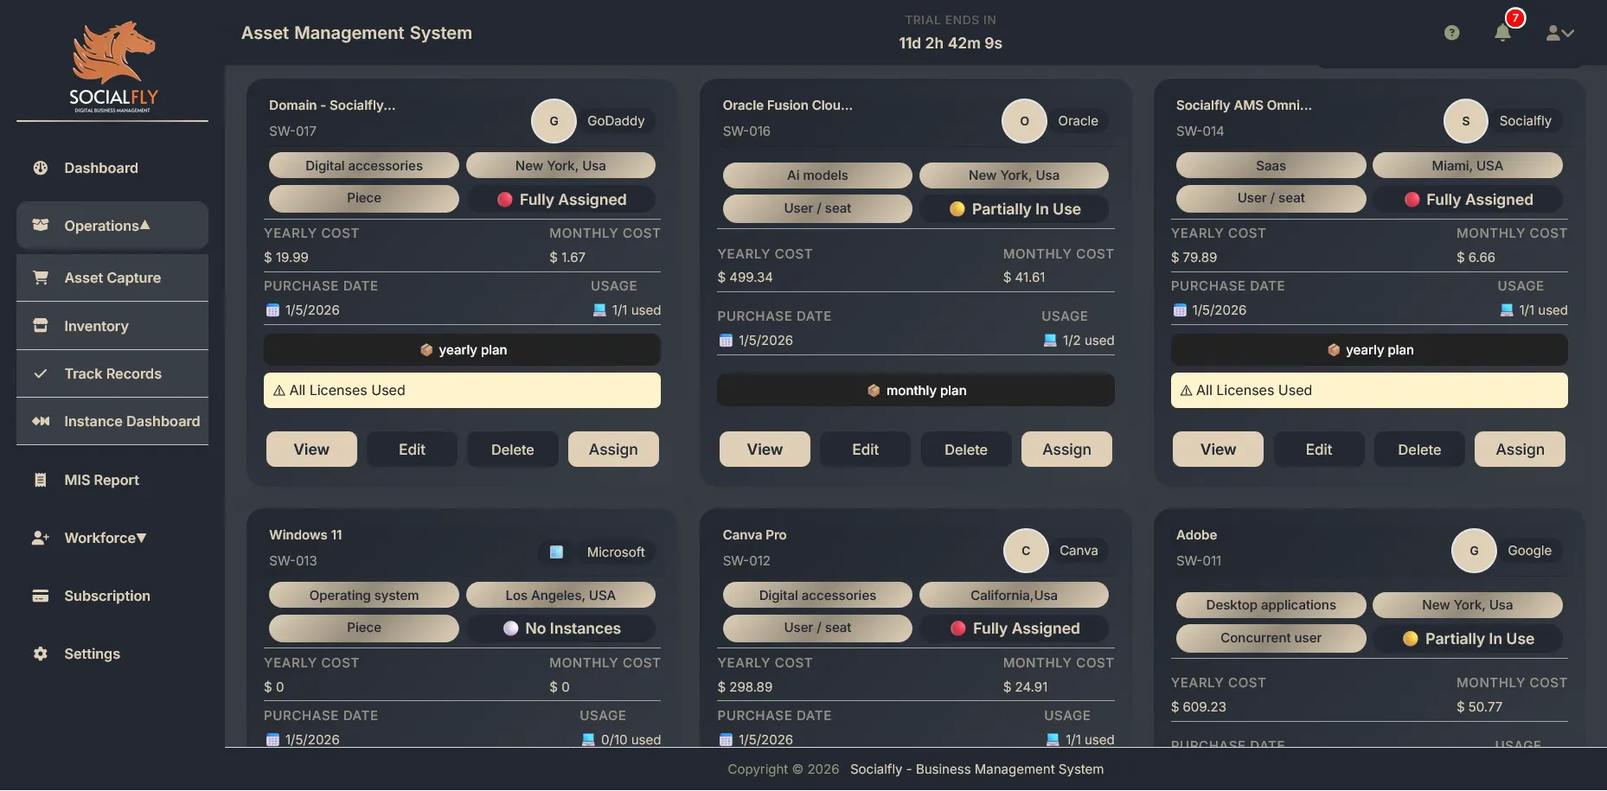Click the Saas tag on SW-014
The height and width of the screenshot is (791, 1607).
pos(1271,166)
